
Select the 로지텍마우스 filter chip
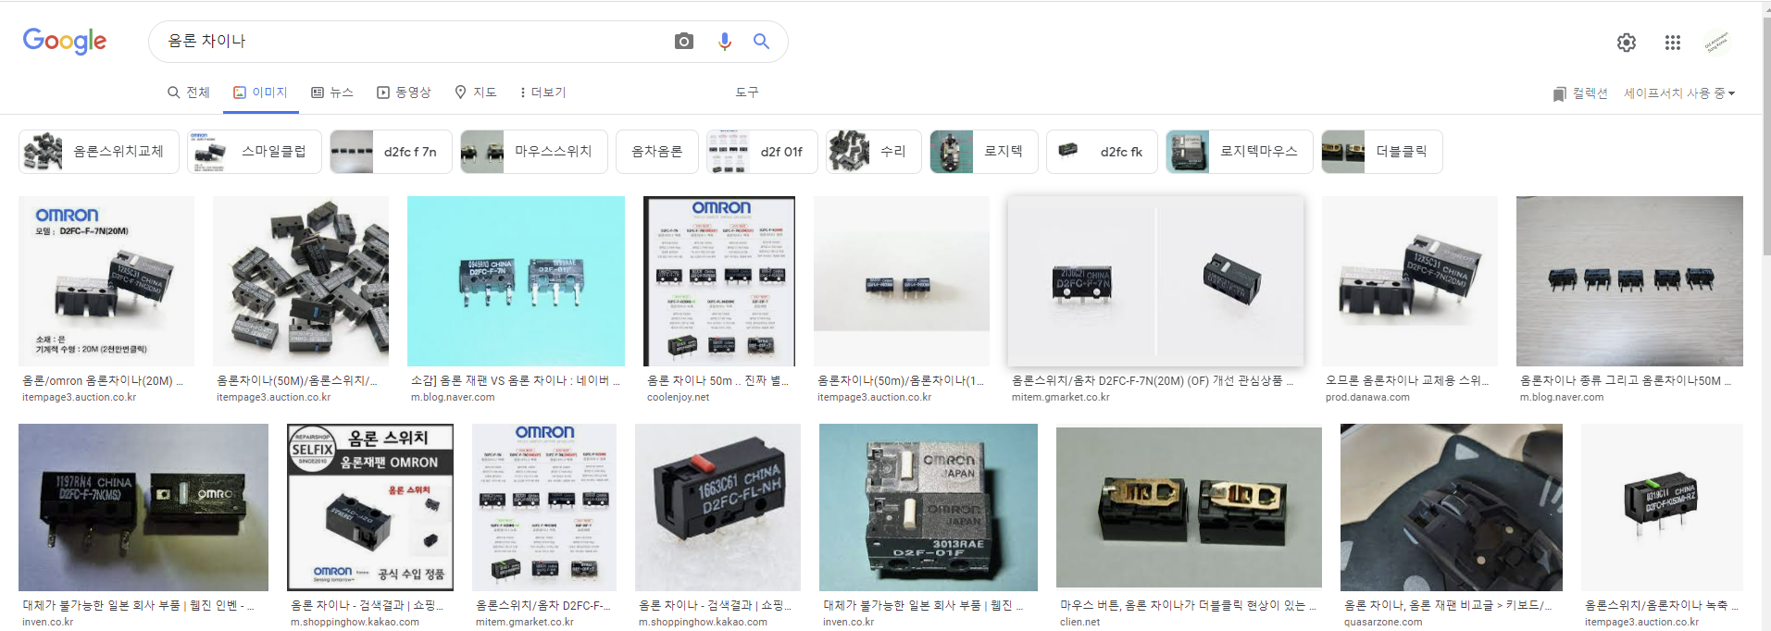1240,152
